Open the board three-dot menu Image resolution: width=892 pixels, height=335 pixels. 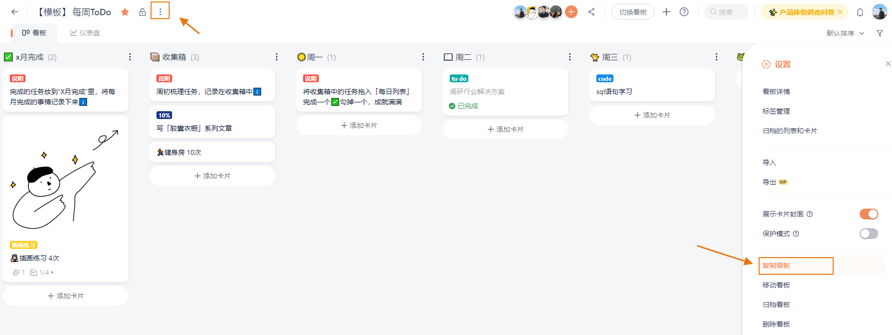coord(160,12)
